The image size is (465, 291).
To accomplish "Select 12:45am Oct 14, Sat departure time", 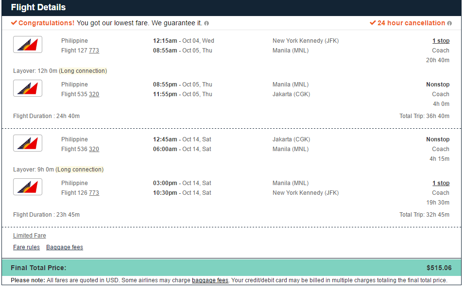I will click(x=182, y=139).
